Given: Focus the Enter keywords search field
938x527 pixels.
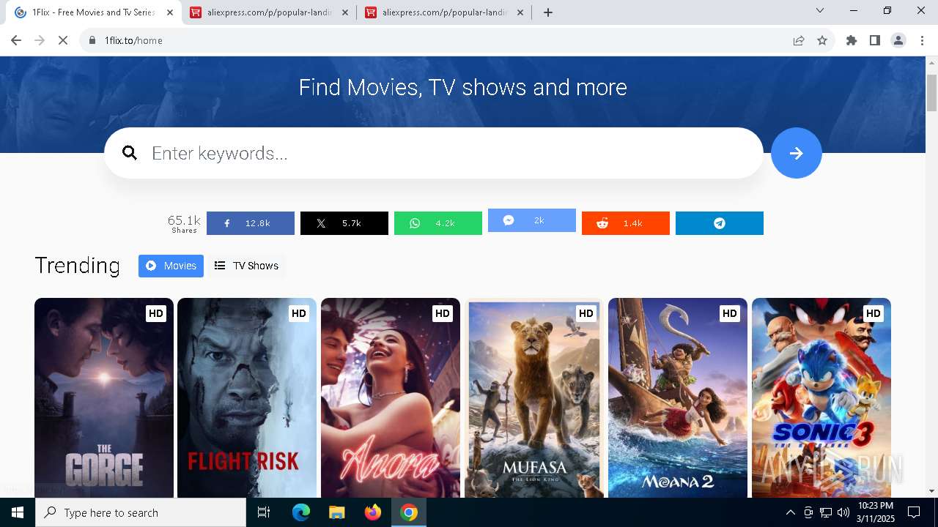Looking at the screenshot, I should point(434,153).
